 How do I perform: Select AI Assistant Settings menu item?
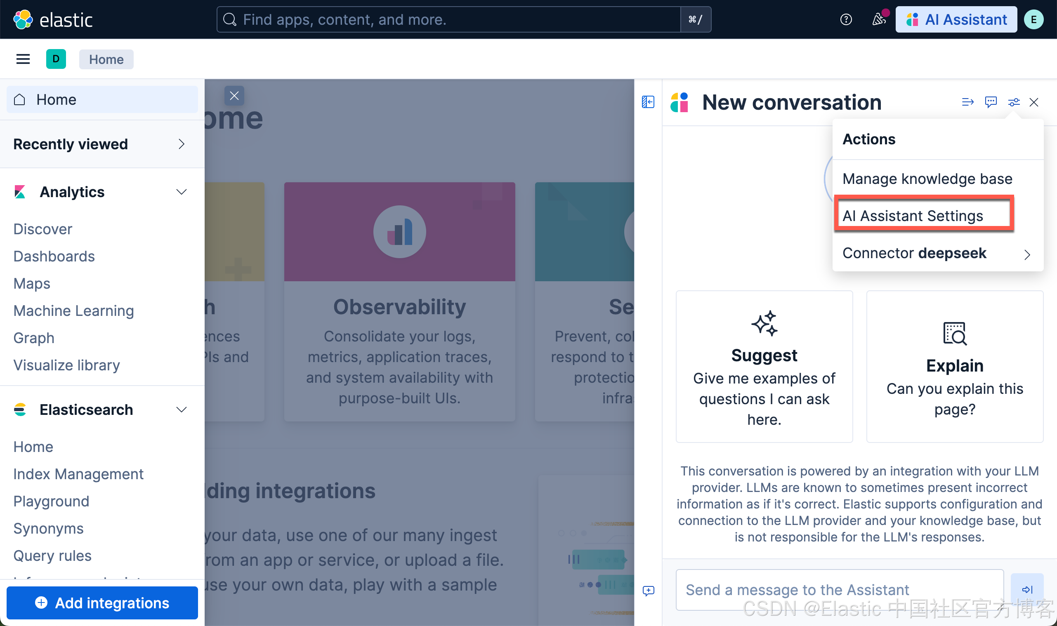(x=912, y=216)
